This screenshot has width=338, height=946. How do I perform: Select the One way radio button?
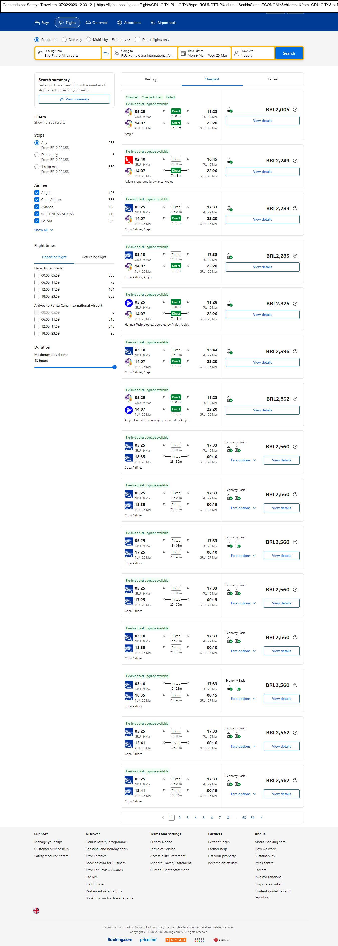pyautogui.click(x=64, y=40)
